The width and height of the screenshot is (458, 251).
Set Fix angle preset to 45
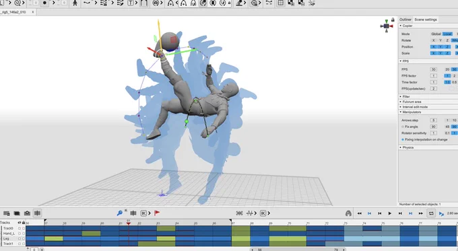click(x=447, y=127)
